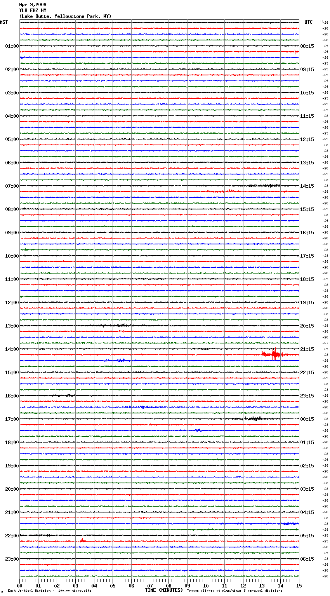
Task: Click the 20:15 UTC time label
Action: [x=307, y=326]
